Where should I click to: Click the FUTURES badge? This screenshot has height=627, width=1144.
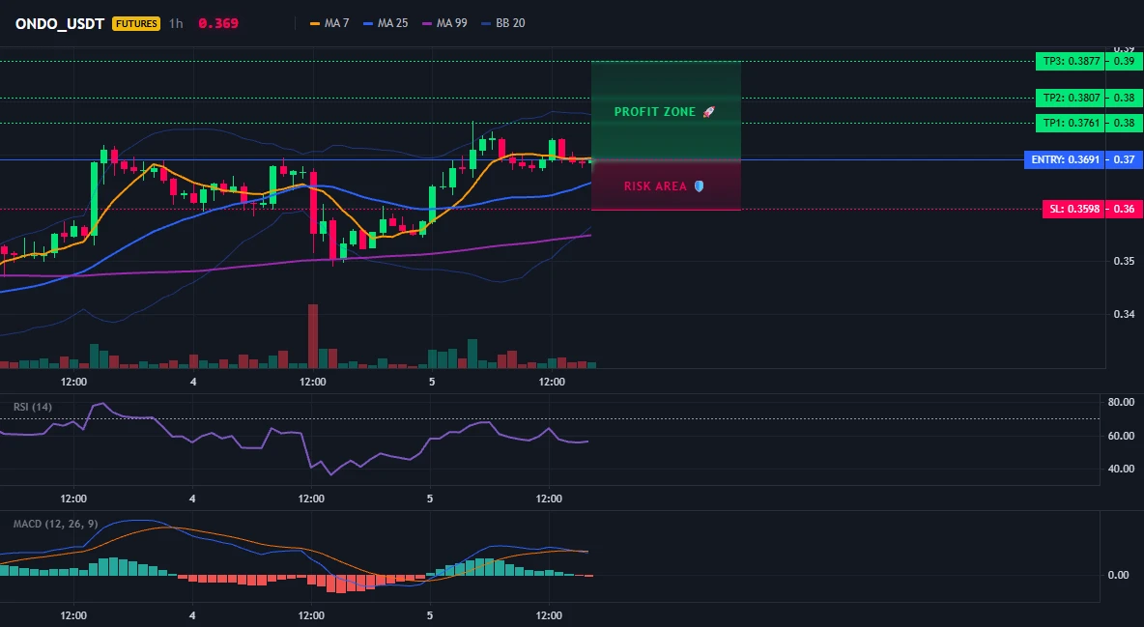tap(135, 23)
